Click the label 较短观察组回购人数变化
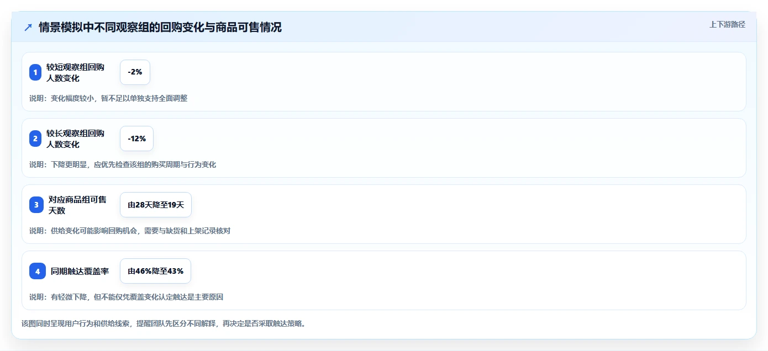 click(x=75, y=72)
